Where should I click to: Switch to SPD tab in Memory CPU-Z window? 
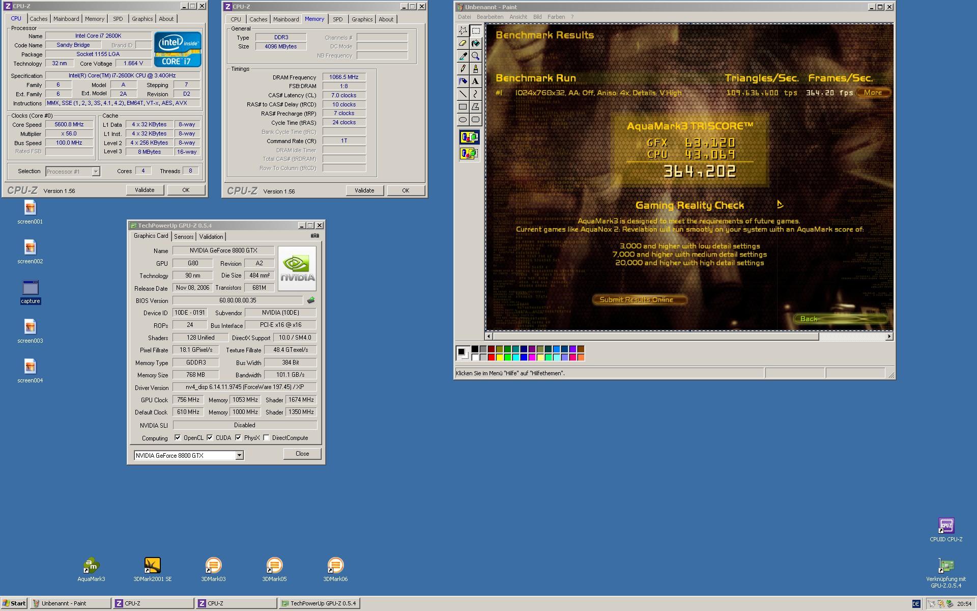337,19
